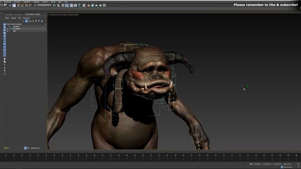This screenshot has height=169, width=301.
Task: Open the [Default Shading] viewport label menu
Action: pyautogui.click(x=73, y=15)
